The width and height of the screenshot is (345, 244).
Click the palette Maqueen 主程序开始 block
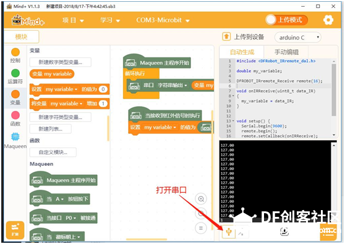coord(63,180)
